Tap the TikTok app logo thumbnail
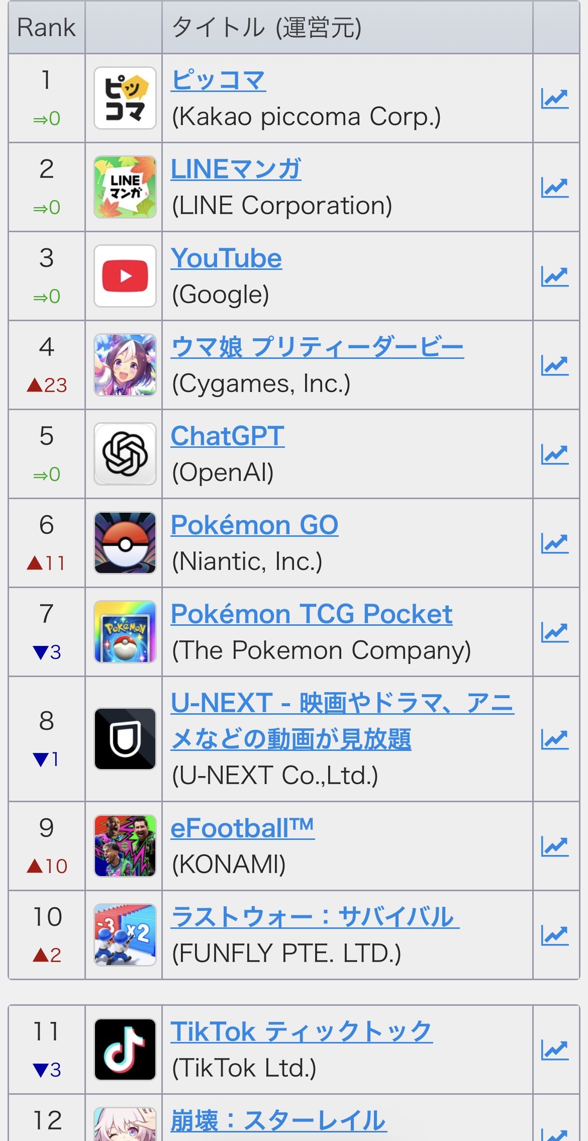Image resolution: width=588 pixels, height=1141 pixels. (x=125, y=1050)
